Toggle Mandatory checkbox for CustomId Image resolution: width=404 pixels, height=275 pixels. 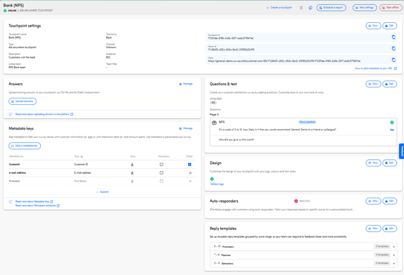[x=161, y=165]
